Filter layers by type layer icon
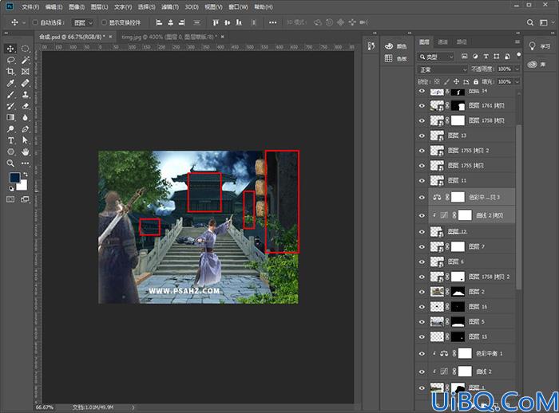The width and height of the screenshot is (559, 413). (x=486, y=57)
